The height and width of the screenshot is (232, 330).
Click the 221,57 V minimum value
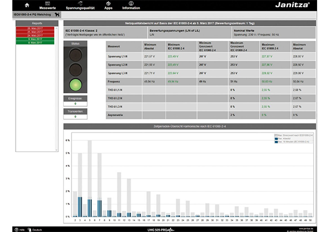click(x=149, y=56)
